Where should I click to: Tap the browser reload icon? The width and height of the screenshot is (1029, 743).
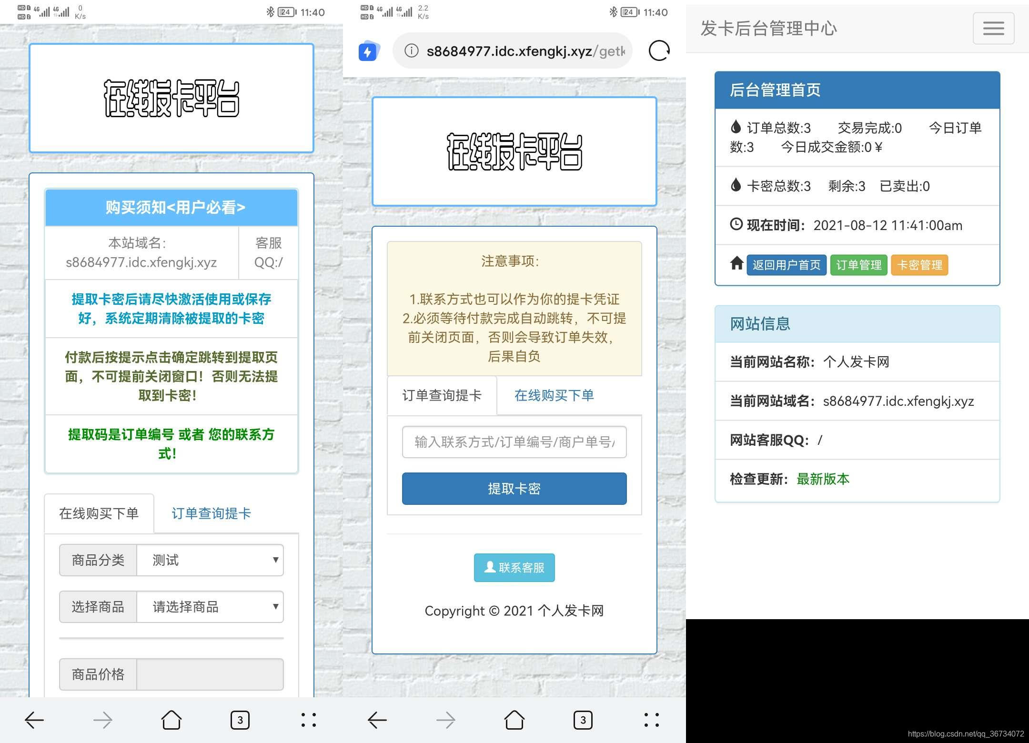point(659,50)
